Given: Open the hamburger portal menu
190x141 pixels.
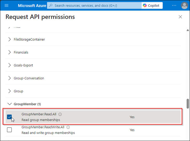Looking at the screenshot, I should (x=6, y=5).
